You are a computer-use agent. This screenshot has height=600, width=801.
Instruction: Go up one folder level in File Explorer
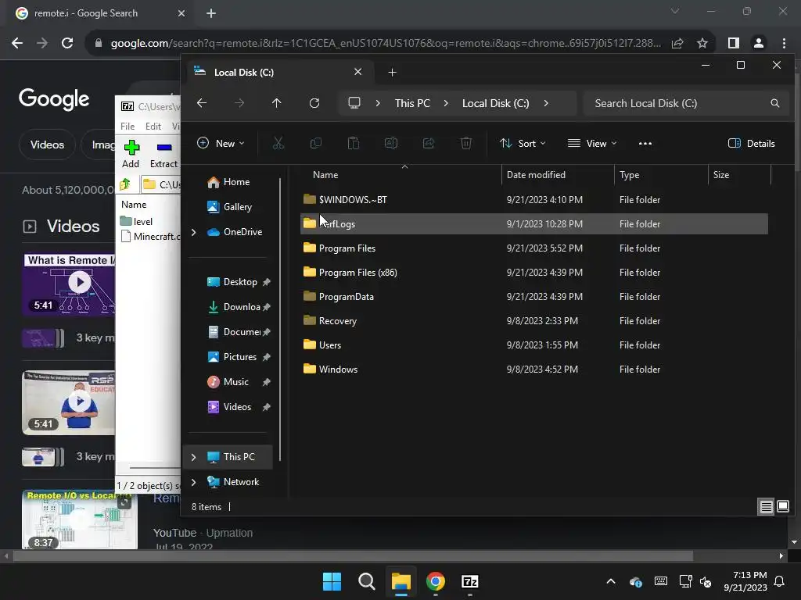[276, 103]
